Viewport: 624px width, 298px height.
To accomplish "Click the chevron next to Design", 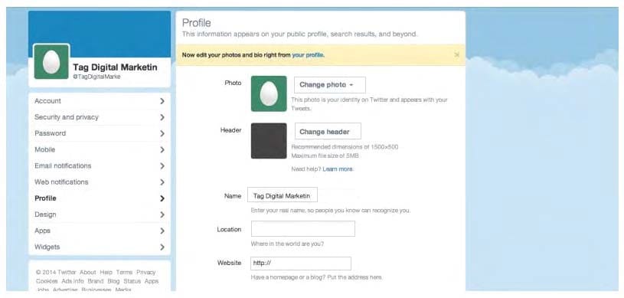I will (162, 214).
